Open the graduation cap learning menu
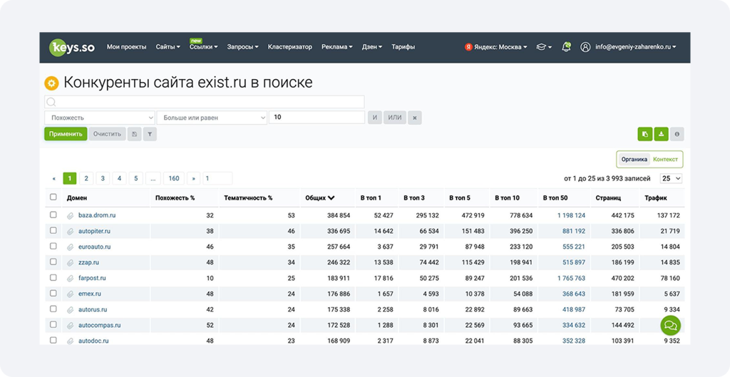Viewport: 730px width, 377px height. [544, 47]
